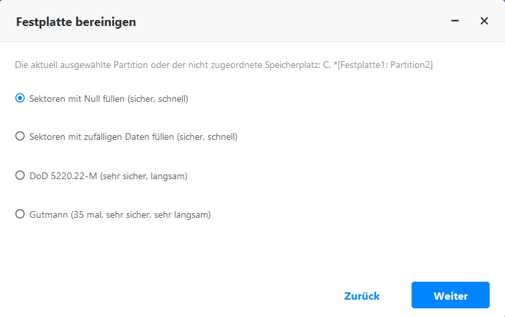Close the Festplatte bereinigen dialog
Screen dimensions: 505x317
(484, 21)
